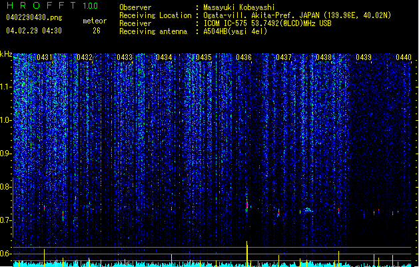This screenshot has width=419, height=267.
Task: Click the 0.6 kHz axis tick label
Action: [x=5, y=254]
